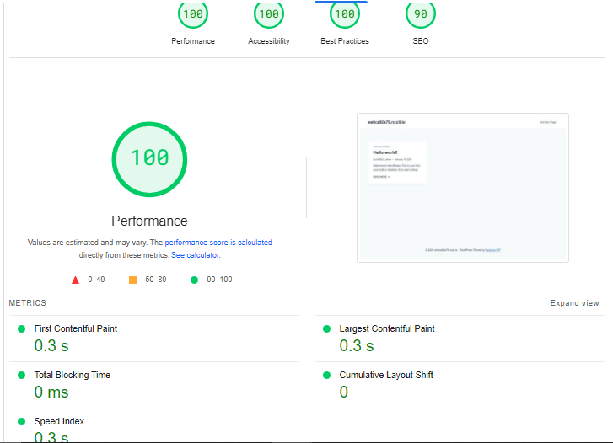Image resolution: width=613 pixels, height=443 pixels.
Task: Click the '90–100' legend range text
Action: click(x=219, y=280)
